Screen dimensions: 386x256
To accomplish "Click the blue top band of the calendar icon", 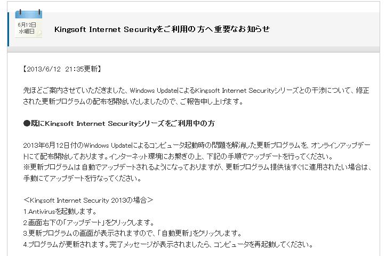I will click(28, 13).
